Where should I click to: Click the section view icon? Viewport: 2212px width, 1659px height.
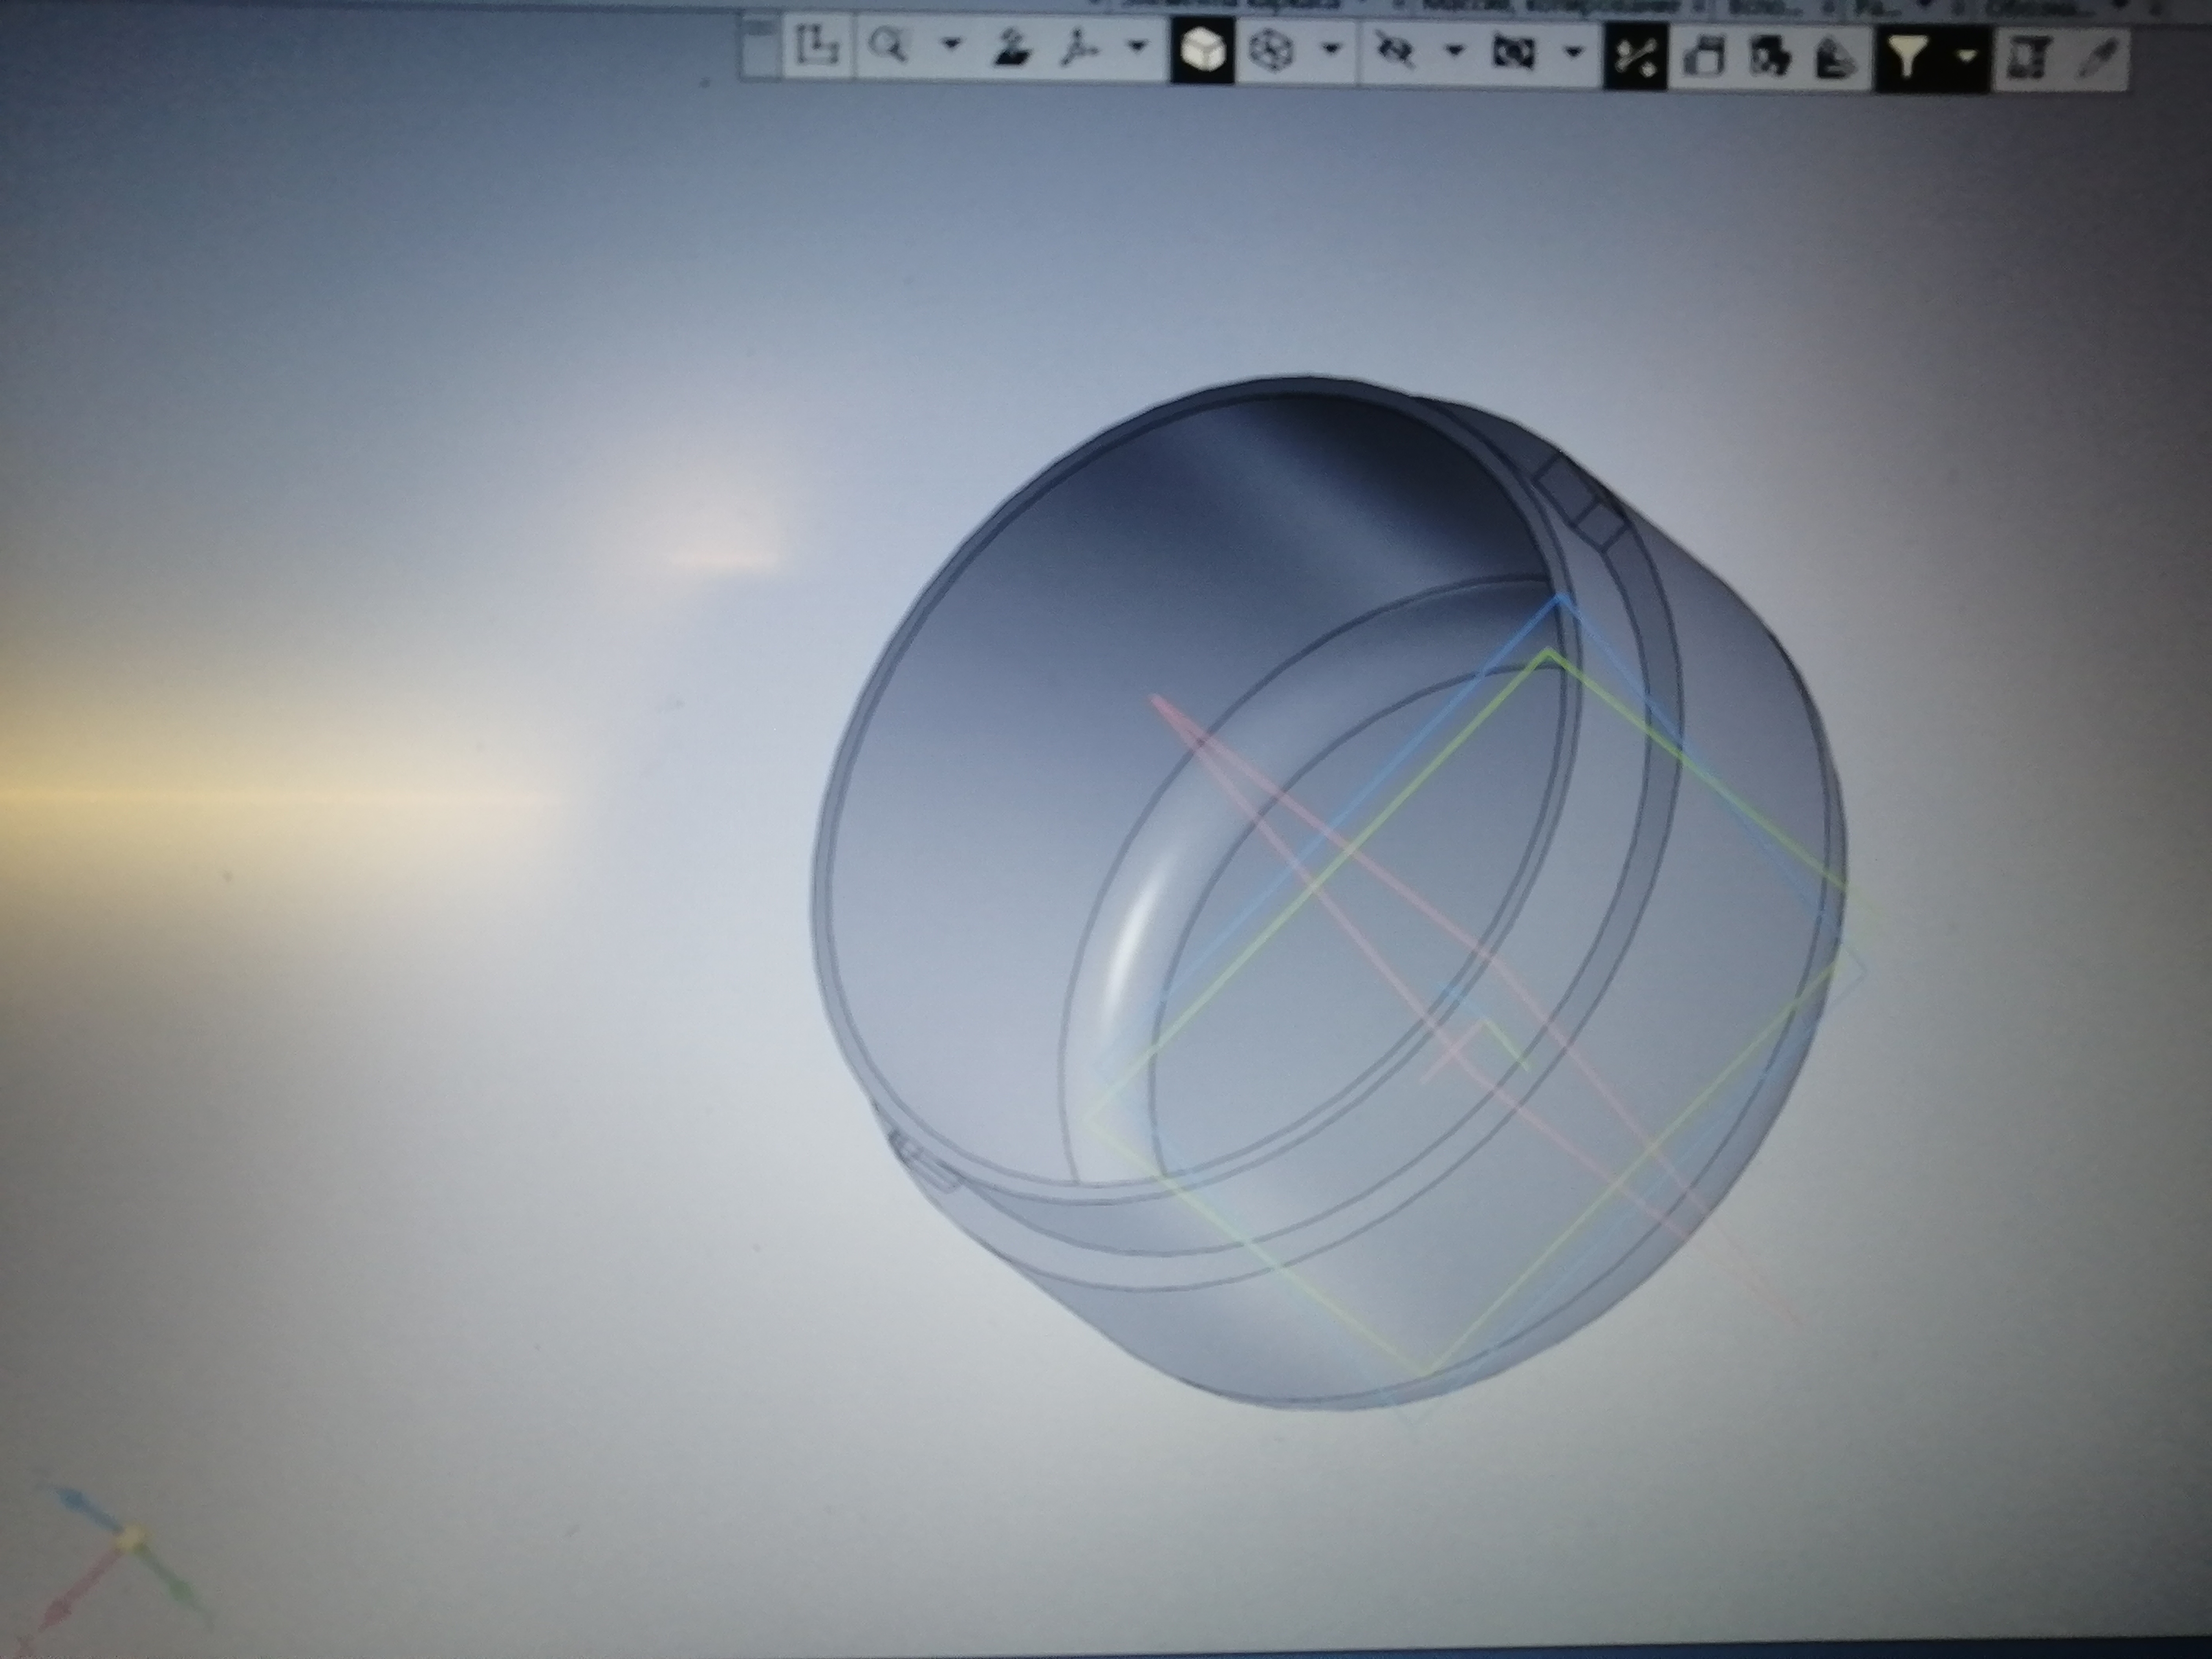(1514, 52)
